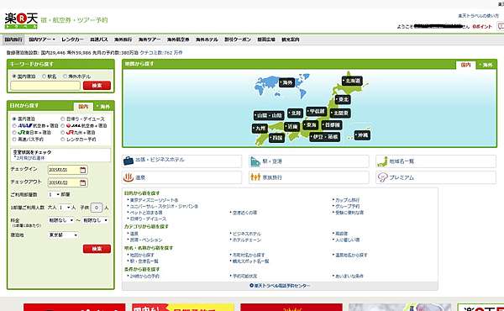The image size is (504, 311).
Task: Select 東海 region on the map
Action: (311, 124)
